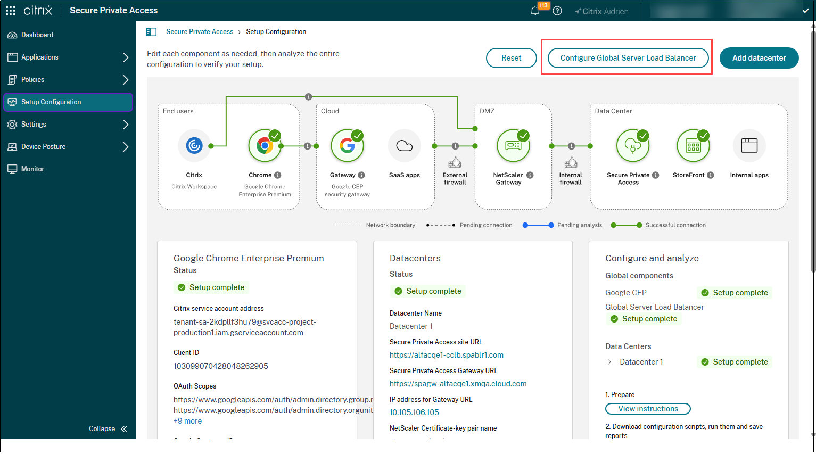
Task: Click the Reset button
Action: 512,58
